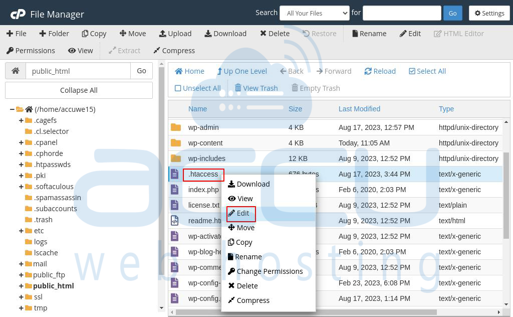Click the Move toolbar icon
This screenshot has height=317, width=513.
123,34
